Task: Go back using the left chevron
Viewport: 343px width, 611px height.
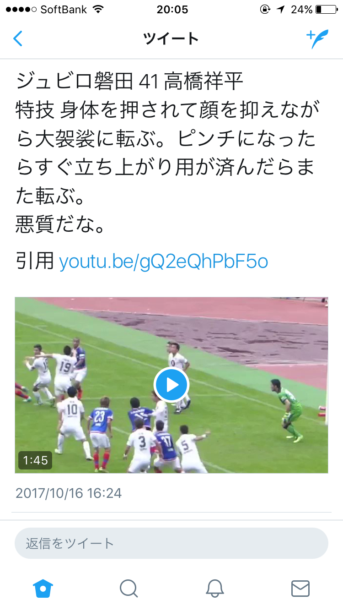Action: [17, 39]
